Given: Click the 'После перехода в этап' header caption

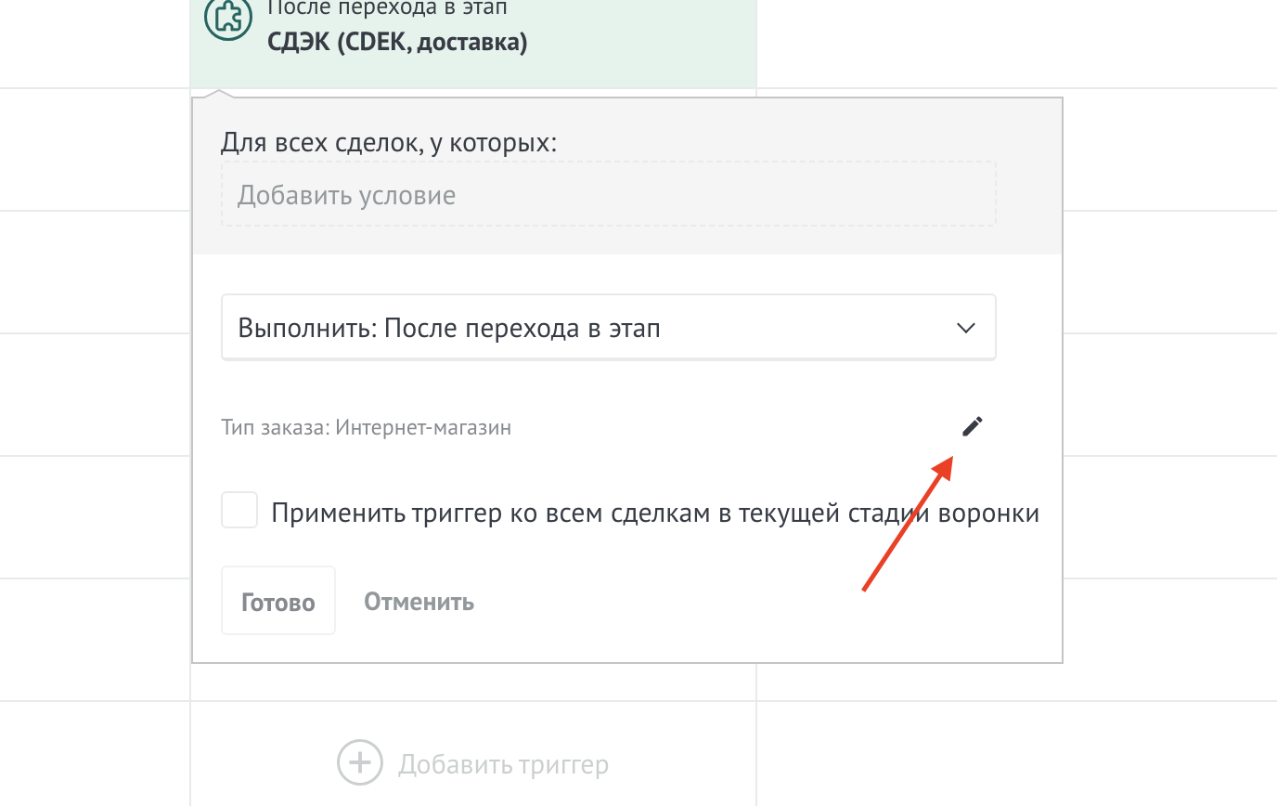Looking at the screenshot, I should point(387,8).
